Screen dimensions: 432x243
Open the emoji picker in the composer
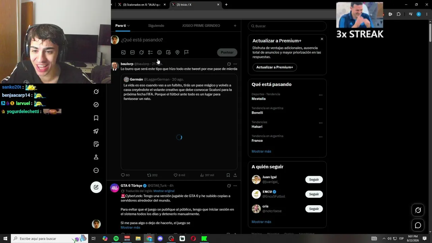(x=159, y=52)
